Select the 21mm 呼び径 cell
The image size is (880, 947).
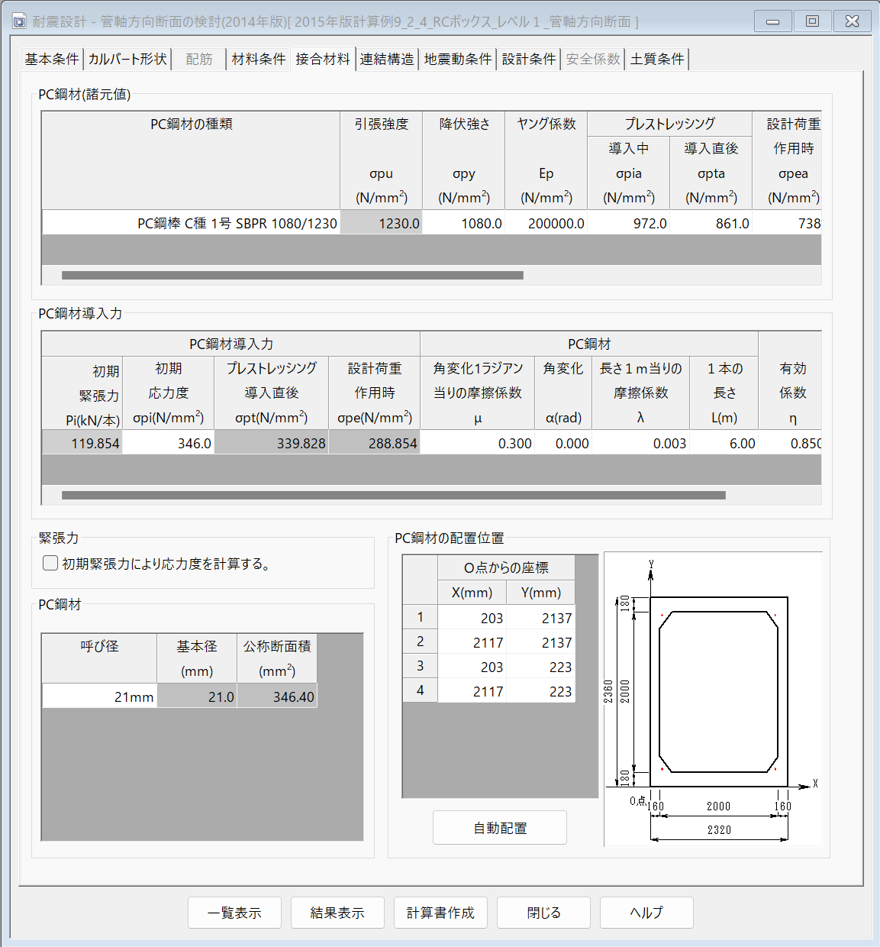99,697
